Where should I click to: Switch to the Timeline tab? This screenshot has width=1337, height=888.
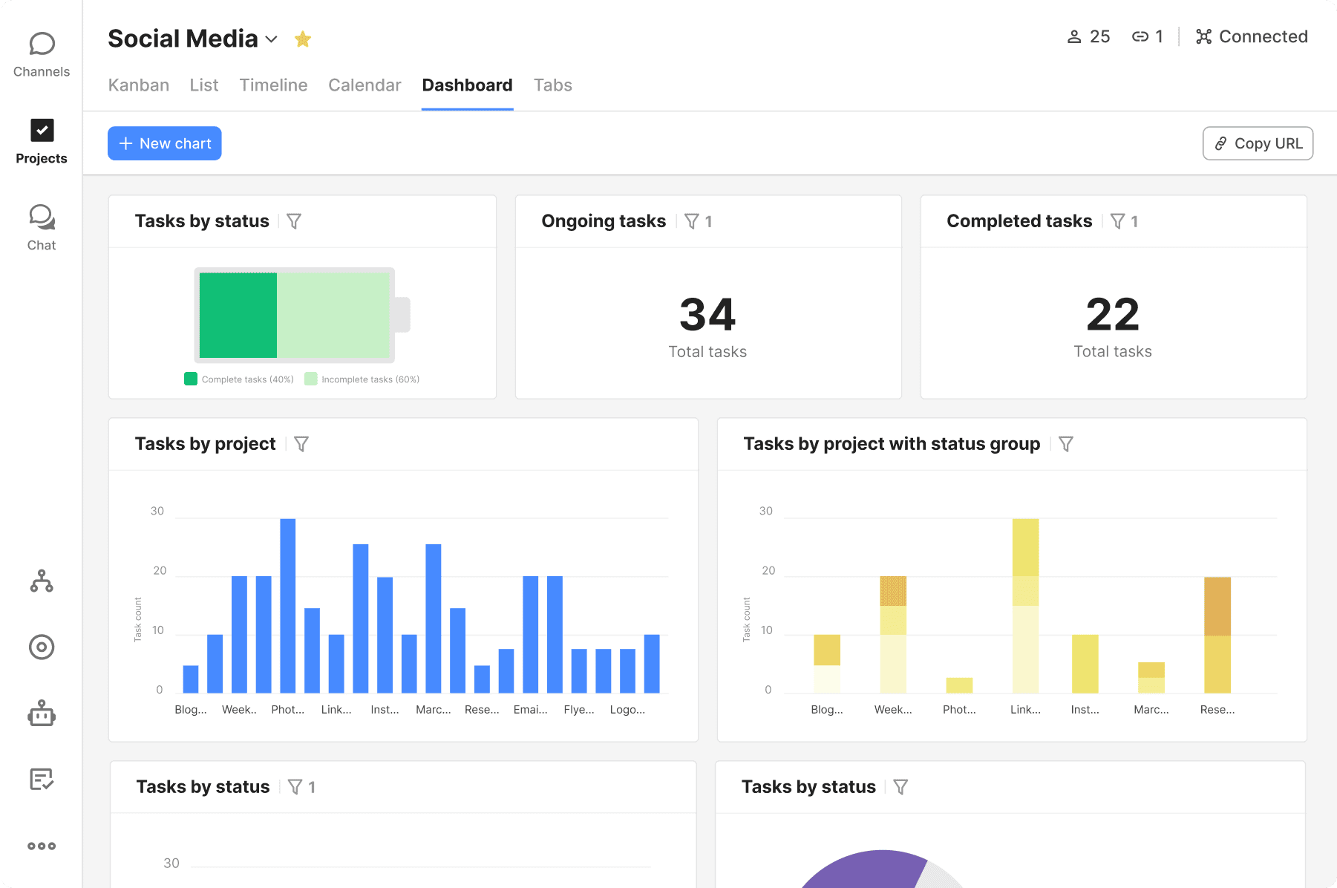pyautogui.click(x=273, y=85)
